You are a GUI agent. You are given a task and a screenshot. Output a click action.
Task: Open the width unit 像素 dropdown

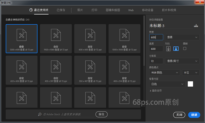pos(182,37)
